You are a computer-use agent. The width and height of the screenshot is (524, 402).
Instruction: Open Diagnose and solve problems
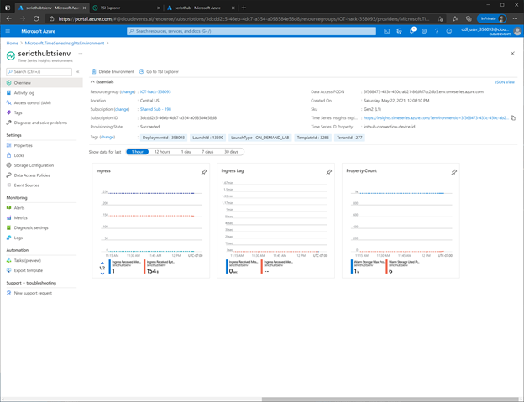click(41, 123)
